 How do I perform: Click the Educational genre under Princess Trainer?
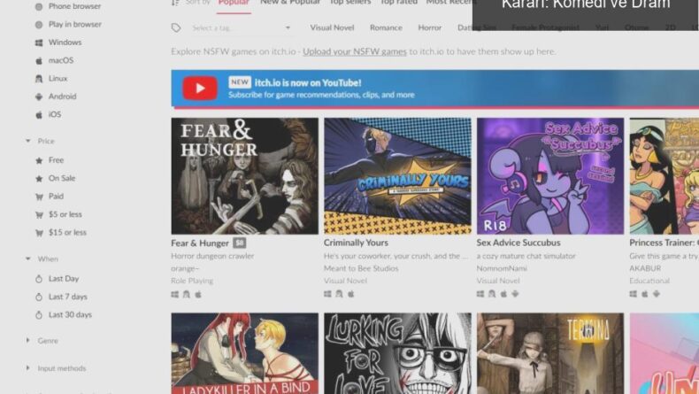[x=649, y=281]
